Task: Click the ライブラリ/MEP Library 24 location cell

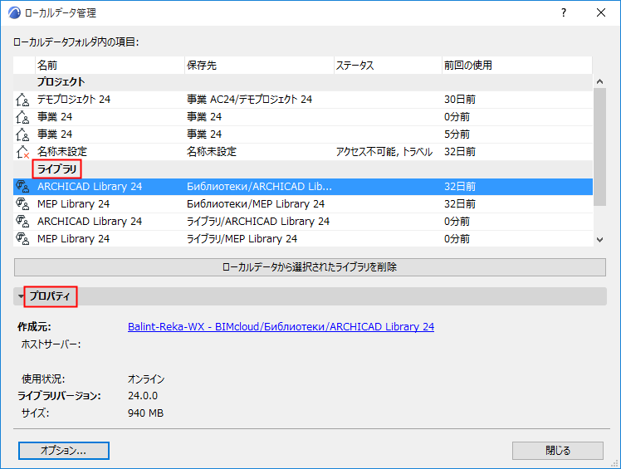Action: [242, 239]
